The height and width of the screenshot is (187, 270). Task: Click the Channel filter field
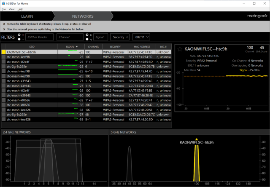[x=70, y=37]
